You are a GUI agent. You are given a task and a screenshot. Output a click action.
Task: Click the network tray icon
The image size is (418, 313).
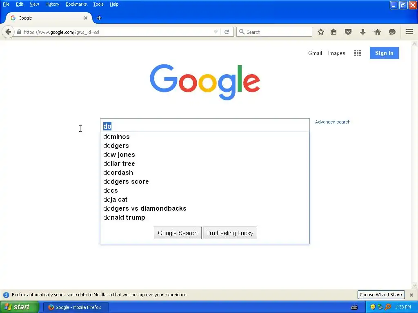[380, 307]
